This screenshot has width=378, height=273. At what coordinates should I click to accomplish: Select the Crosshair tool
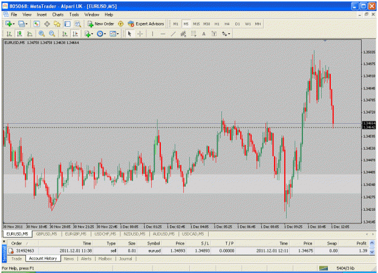point(140,34)
